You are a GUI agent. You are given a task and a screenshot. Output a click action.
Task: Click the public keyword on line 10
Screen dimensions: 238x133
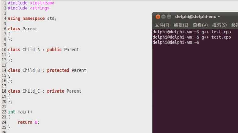point(54,50)
